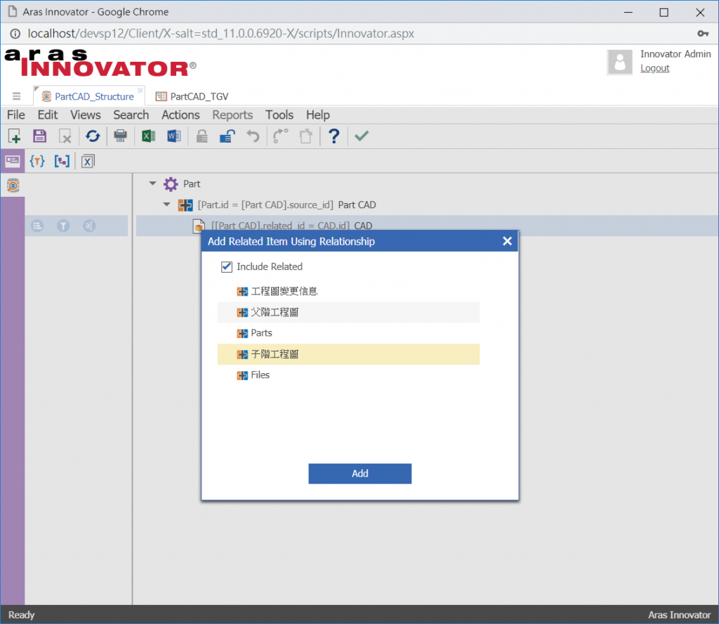Open the File menu

(16, 115)
